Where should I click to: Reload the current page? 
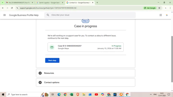tap(12, 8)
